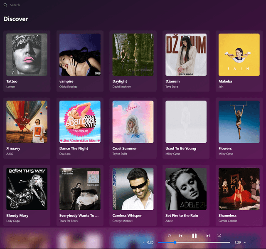Image resolution: width=266 pixels, height=249 pixels.
Task: Click the plus icon after 1:29
Action: point(244,242)
